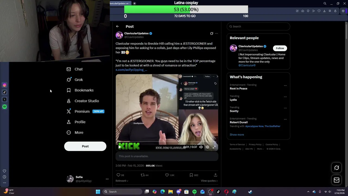Click the Grok icon on the post header
Viewport: 348px width, 196px height.
point(212,33)
